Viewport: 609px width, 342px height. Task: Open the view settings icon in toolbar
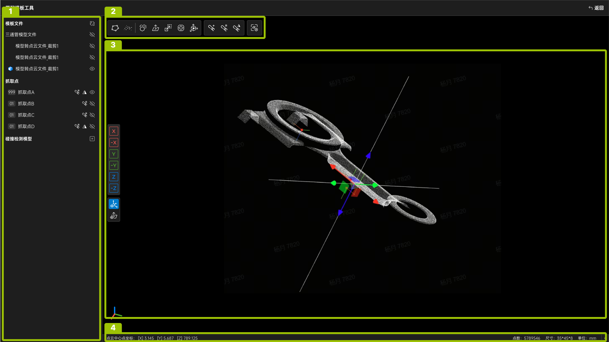coord(254,28)
